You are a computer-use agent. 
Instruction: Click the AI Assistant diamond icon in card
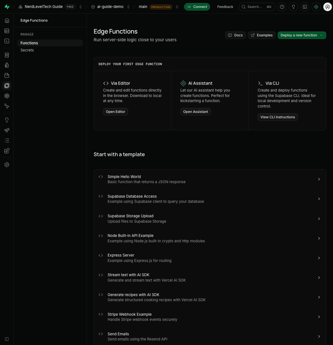tap(183, 83)
